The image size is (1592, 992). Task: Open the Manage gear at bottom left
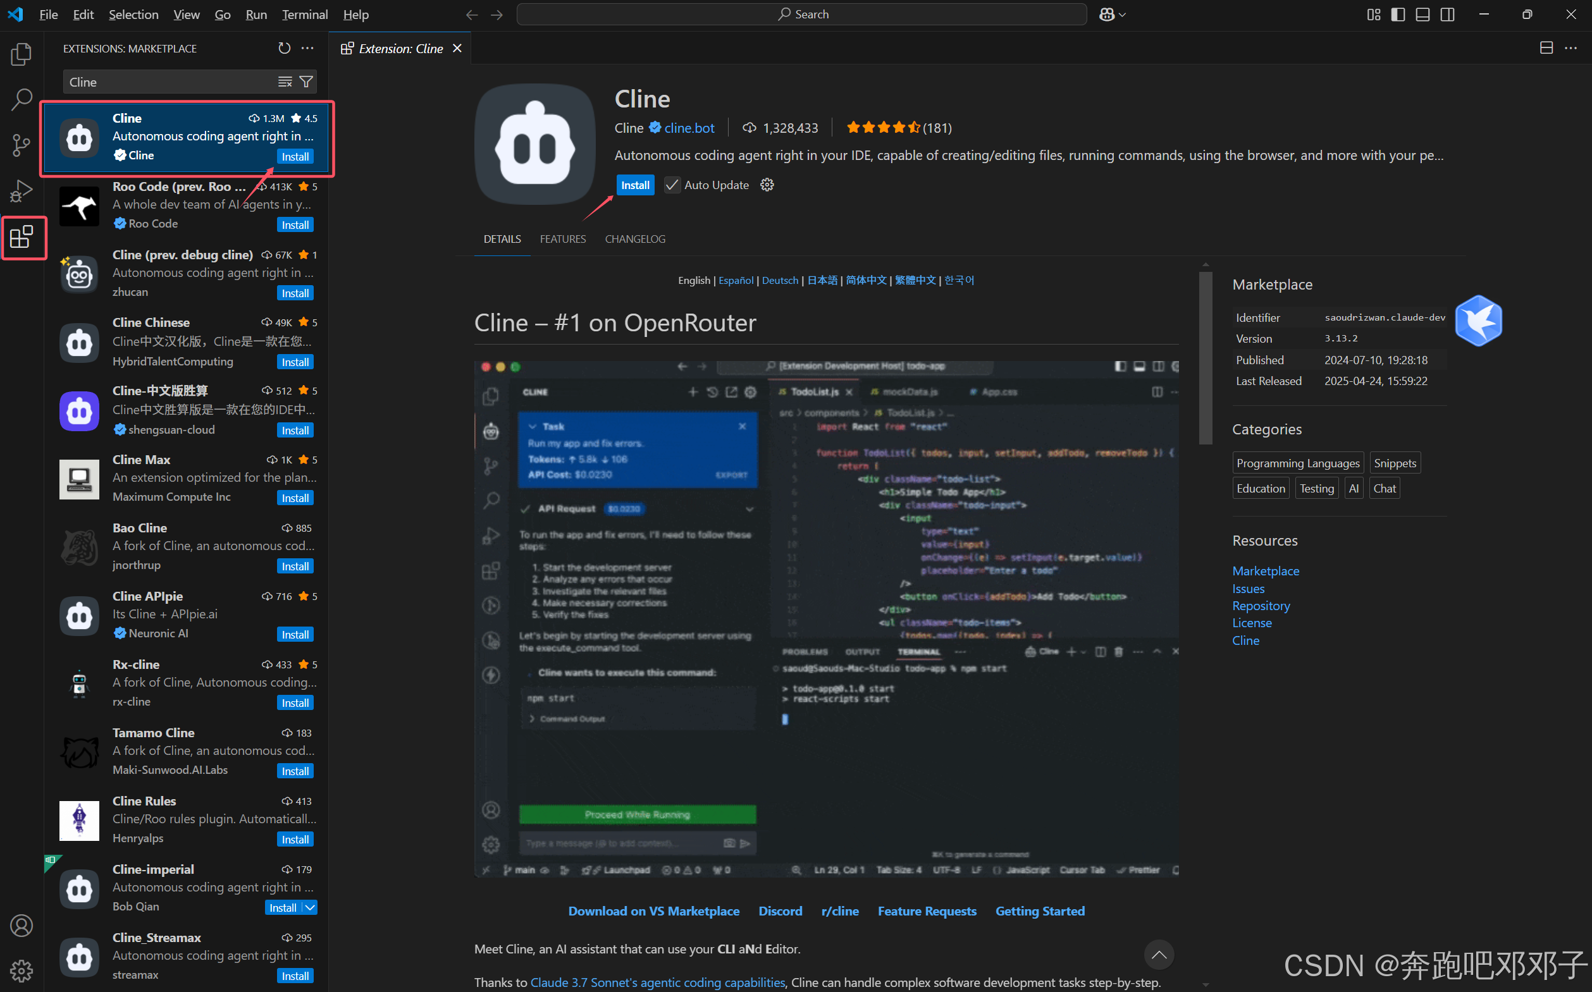point(21,970)
